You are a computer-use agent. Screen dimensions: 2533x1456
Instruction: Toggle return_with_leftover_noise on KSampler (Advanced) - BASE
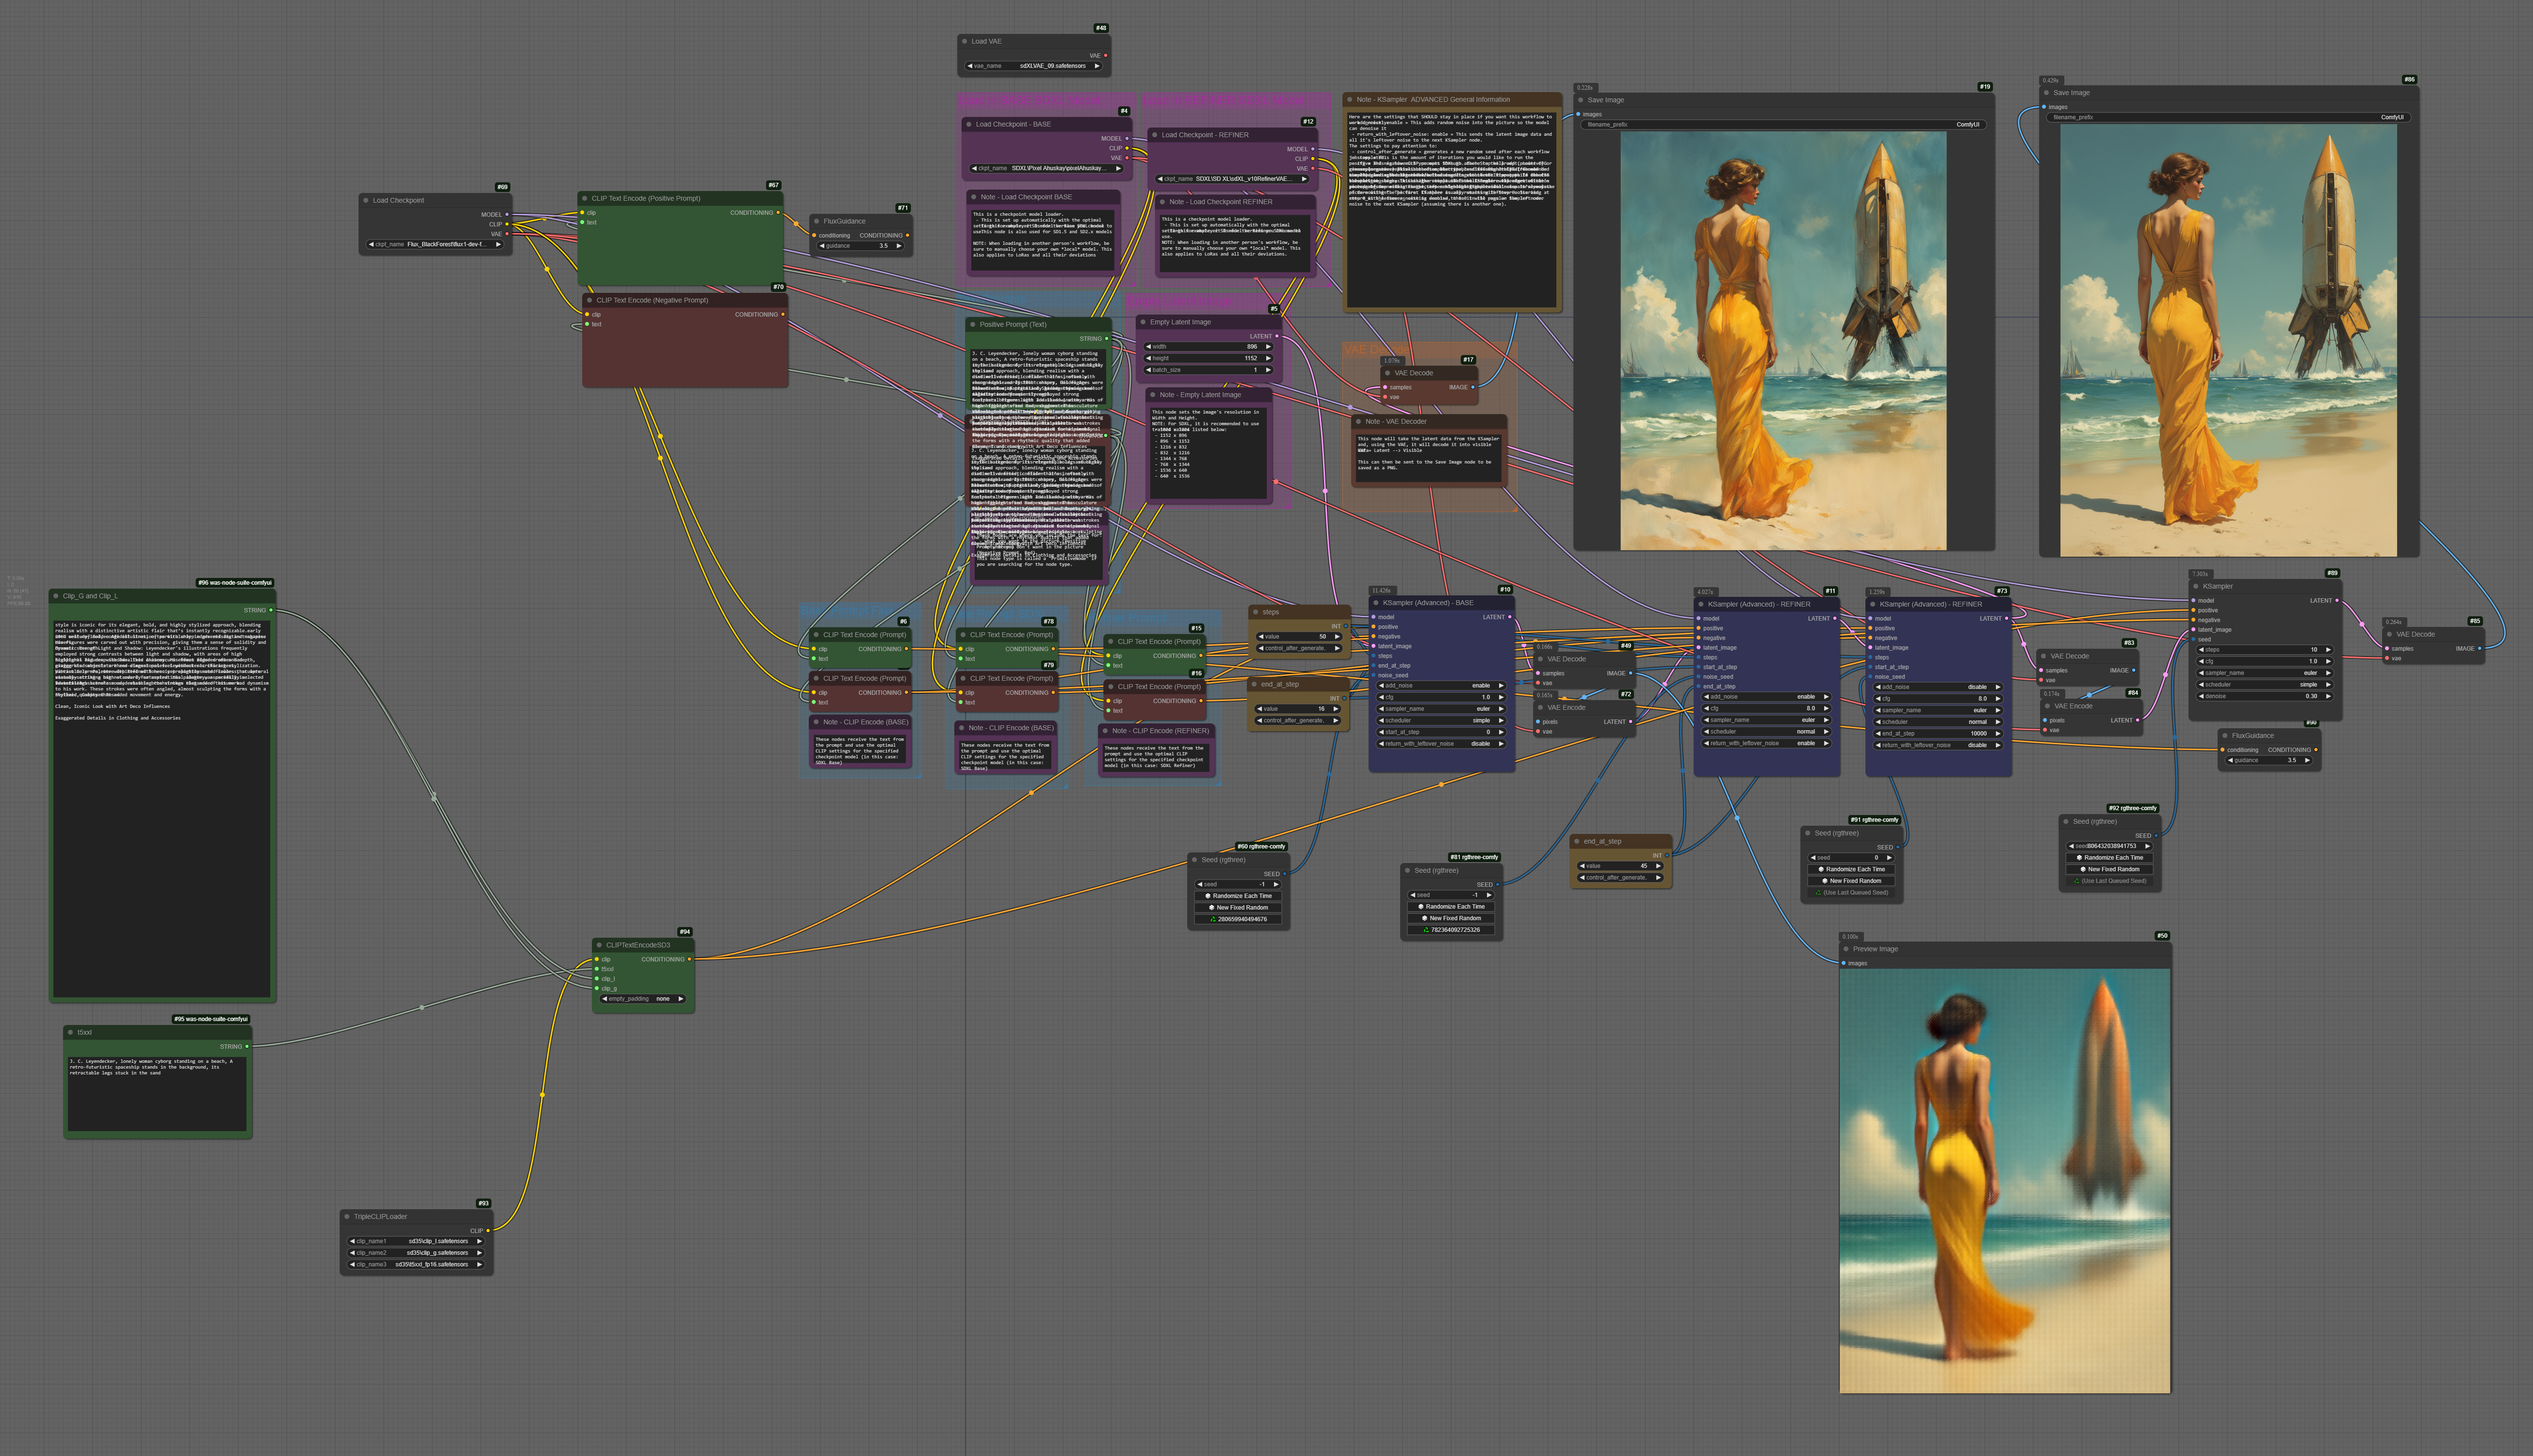coord(1441,744)
